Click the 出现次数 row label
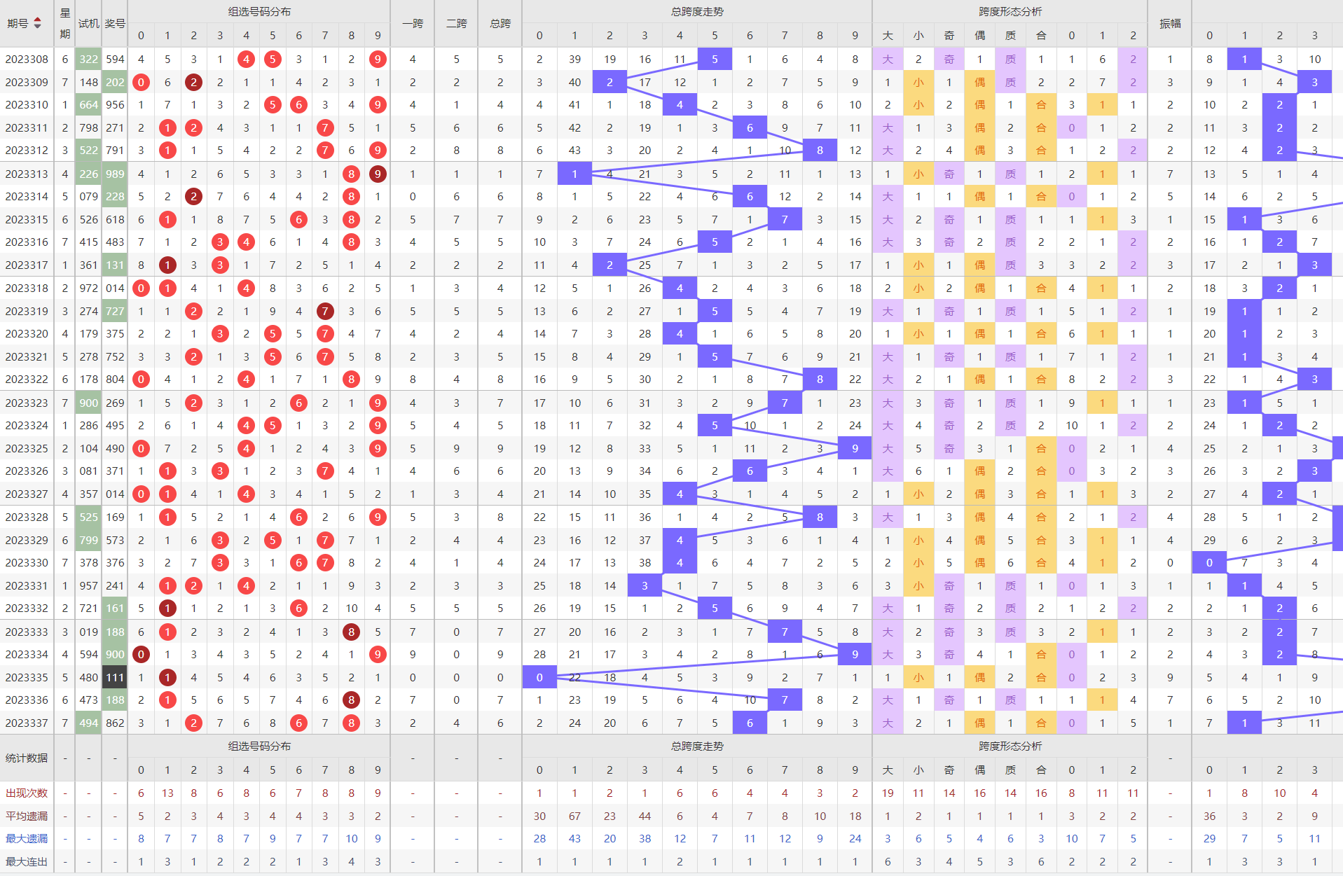The width and height of the screenshot is (1343, 876). tap(27, 793)
